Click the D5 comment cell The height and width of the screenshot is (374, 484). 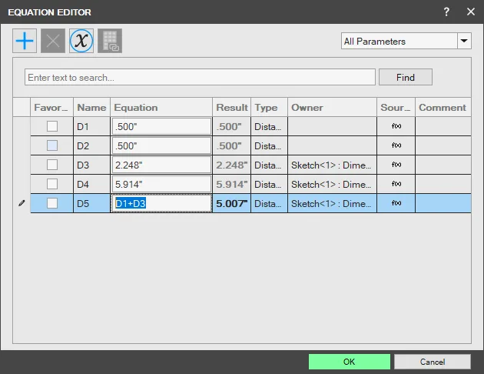tap(443, 203)
